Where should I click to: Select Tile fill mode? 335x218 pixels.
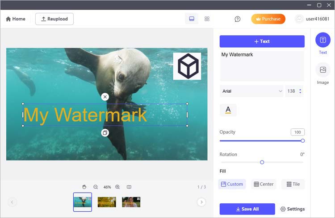coord(293,184)
